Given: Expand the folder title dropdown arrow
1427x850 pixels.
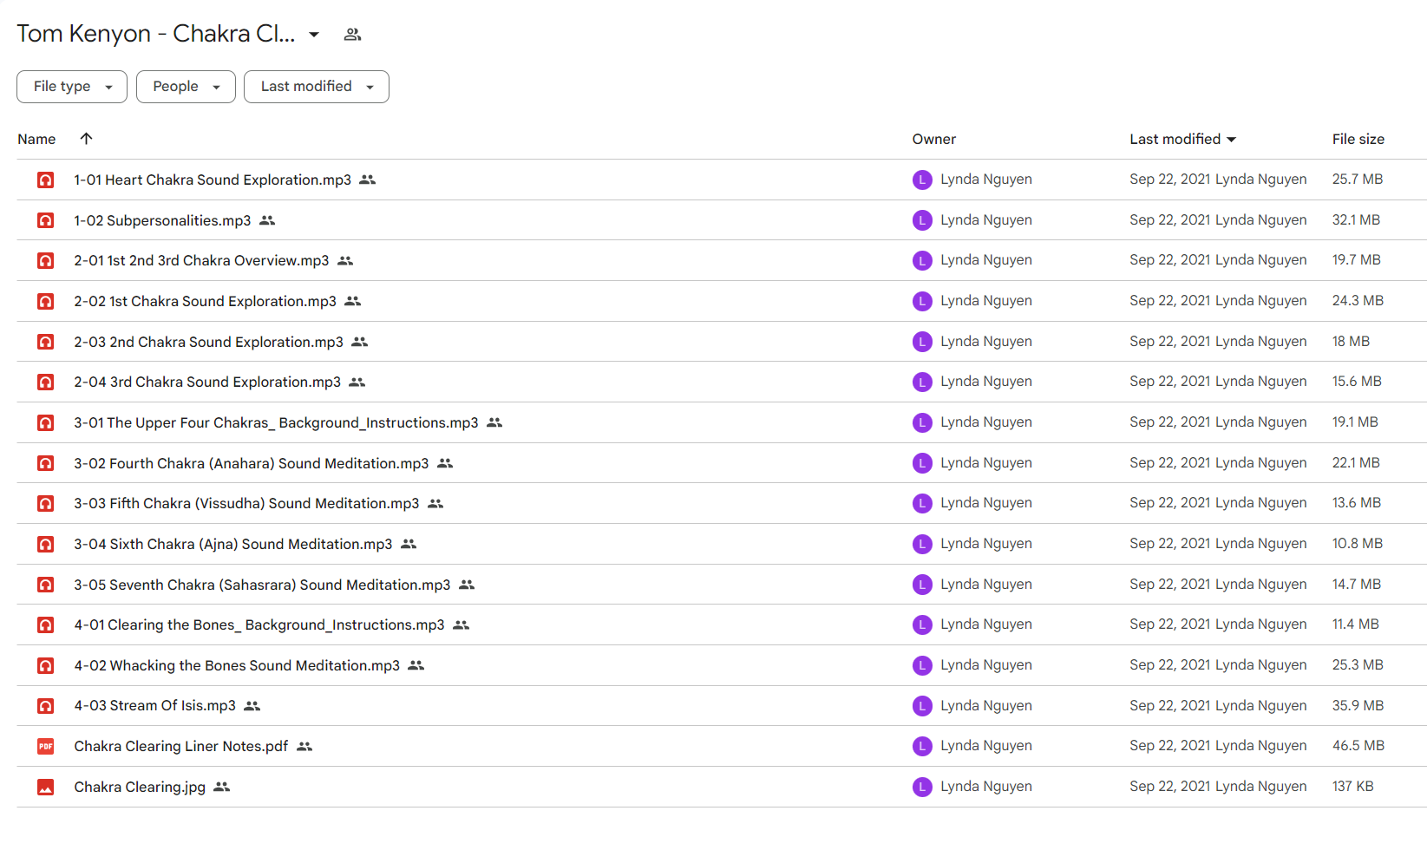Looking at the screenshot, I should pyautogui.click(x=314, y=35).
